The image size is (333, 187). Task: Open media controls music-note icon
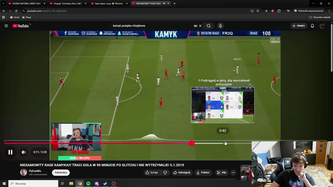tap(288, 11)
